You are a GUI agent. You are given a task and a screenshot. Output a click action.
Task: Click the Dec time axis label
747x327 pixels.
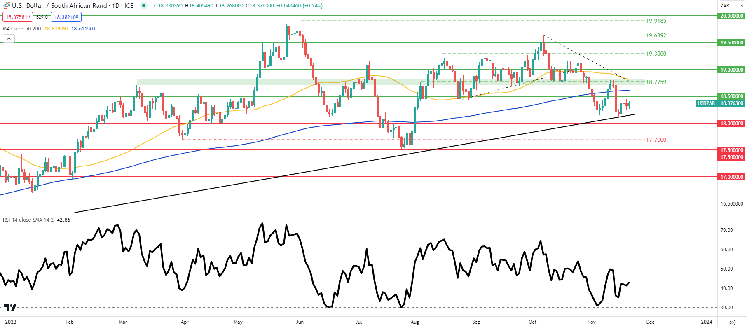click(x=650, y=322)
